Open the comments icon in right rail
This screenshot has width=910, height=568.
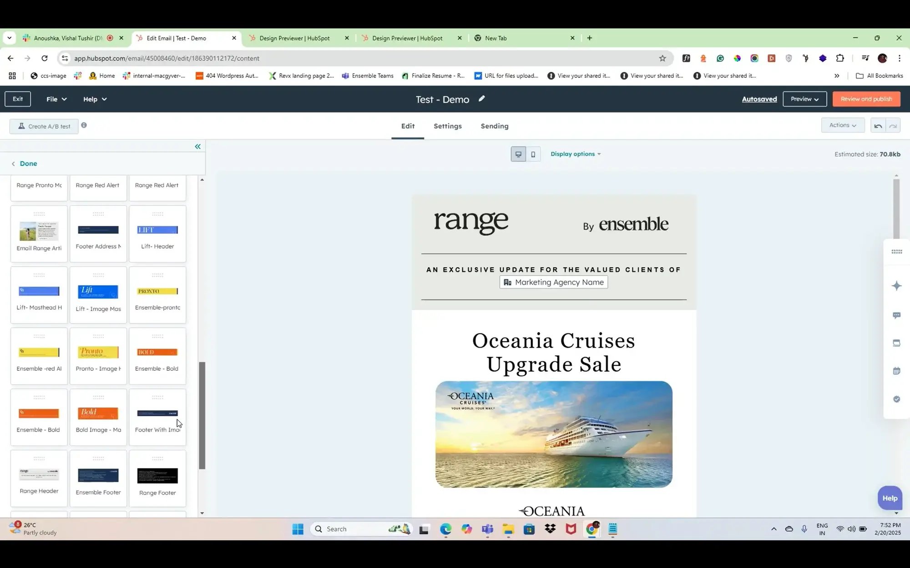[x=896, y=315]
